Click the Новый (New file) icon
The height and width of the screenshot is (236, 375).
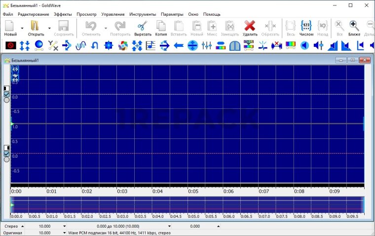pyautogui.click(x=10, y=27)
